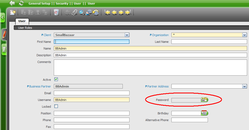Click the New Record toolbar icon

pos(13,12)
